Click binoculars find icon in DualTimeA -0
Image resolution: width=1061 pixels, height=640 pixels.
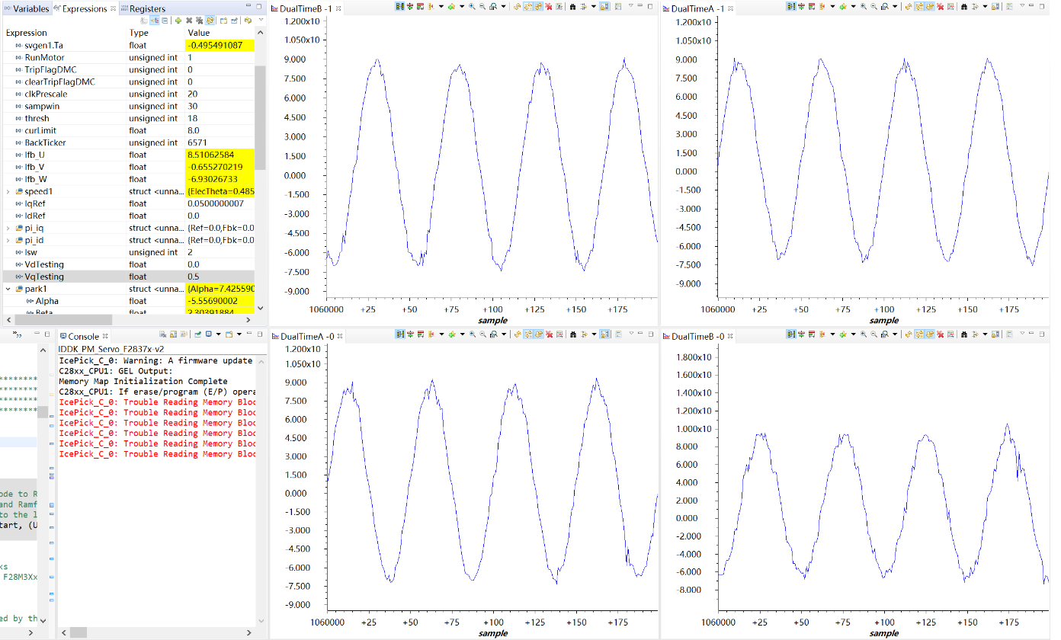click(573, 334)
